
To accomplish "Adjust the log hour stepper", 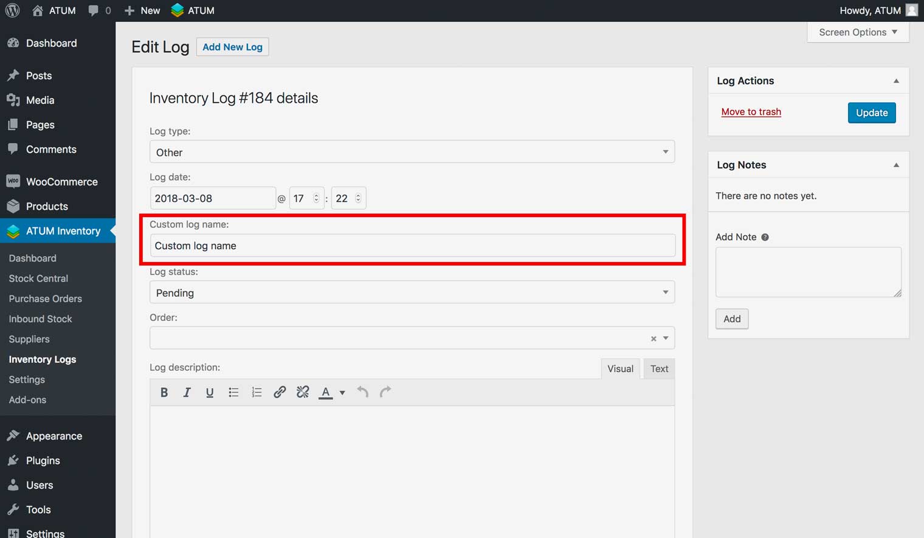I will [316, 198].
